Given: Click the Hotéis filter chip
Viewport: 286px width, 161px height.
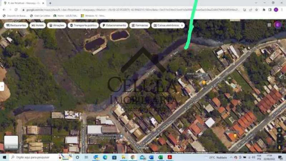Looking at the screenshot, I should [x=38, y=25].
